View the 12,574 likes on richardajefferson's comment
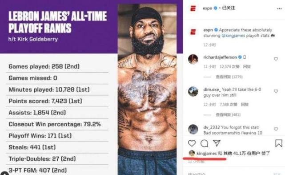The image size is (285, 175). (x=229, y=67)
